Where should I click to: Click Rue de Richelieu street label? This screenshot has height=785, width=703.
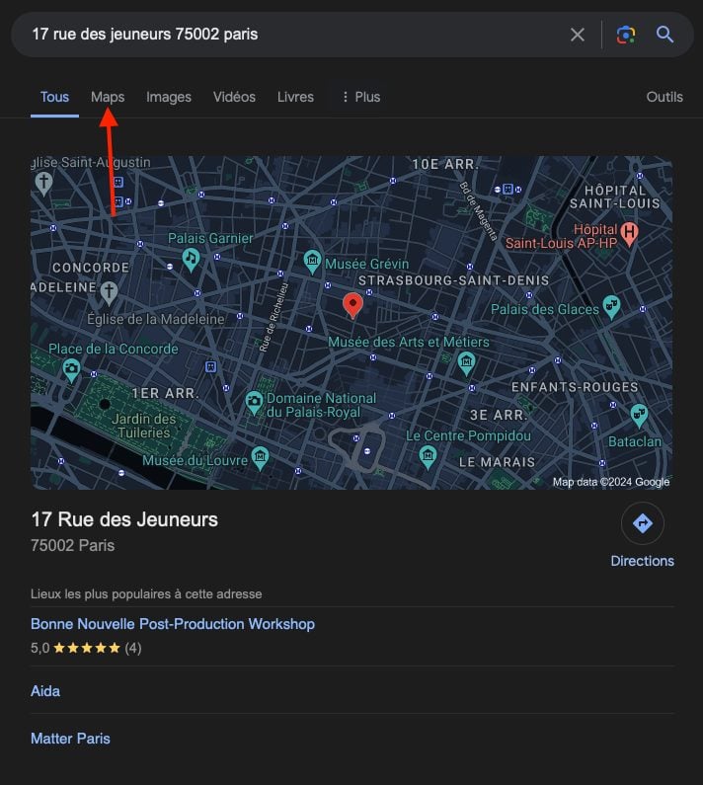click(x=273, y=317)
